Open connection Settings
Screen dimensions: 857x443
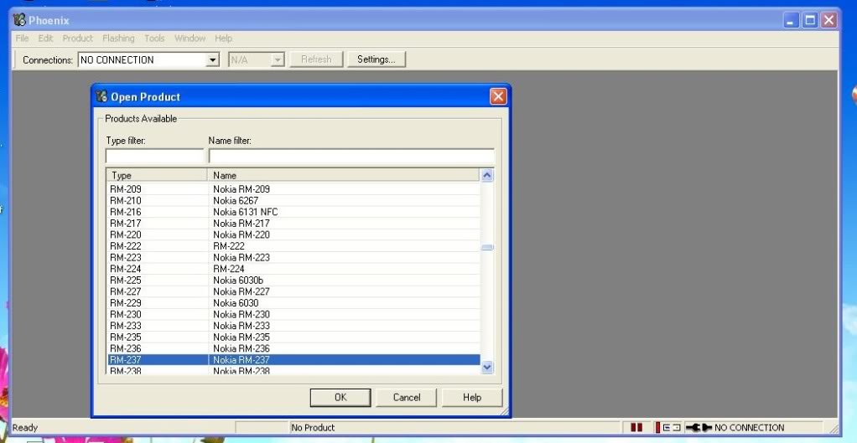click(x=376, y=59)
